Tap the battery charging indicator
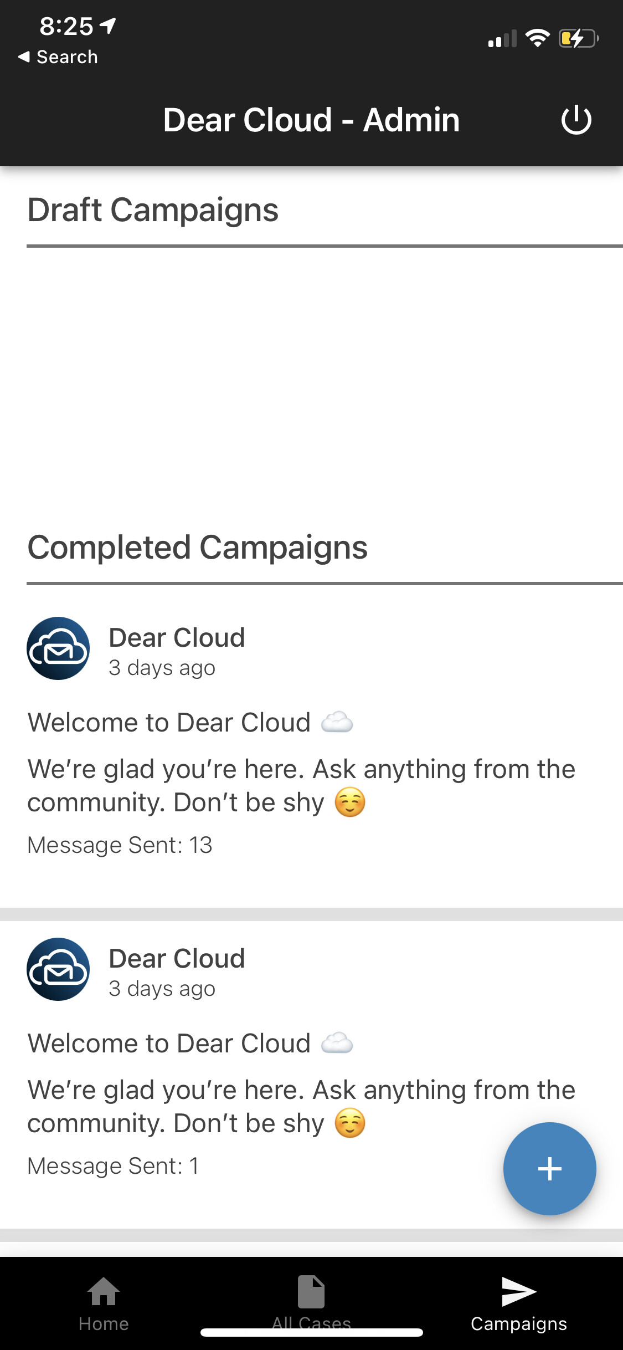 (578, 38)
